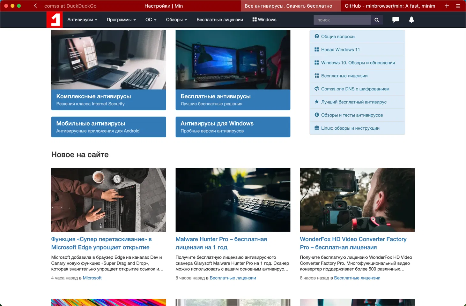Switch to the comss at DuckDuckGo tab

70,6
